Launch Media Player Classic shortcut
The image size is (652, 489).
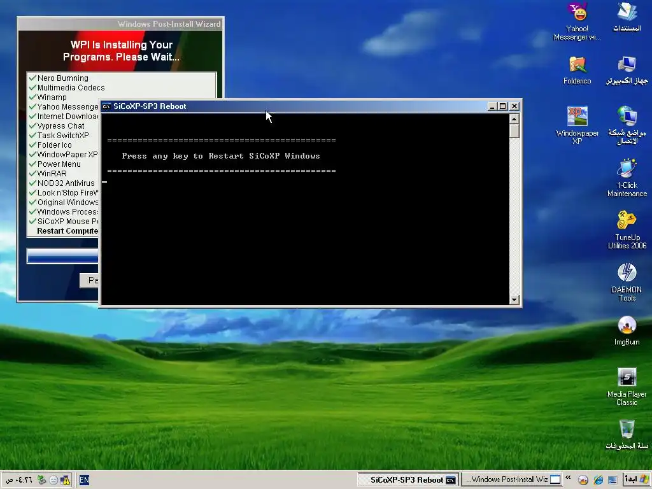(627, 386)
